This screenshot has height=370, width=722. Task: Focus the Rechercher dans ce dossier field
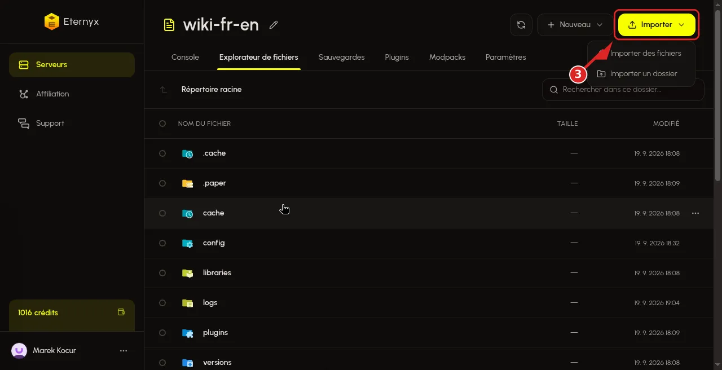click(x=623, y=90)
